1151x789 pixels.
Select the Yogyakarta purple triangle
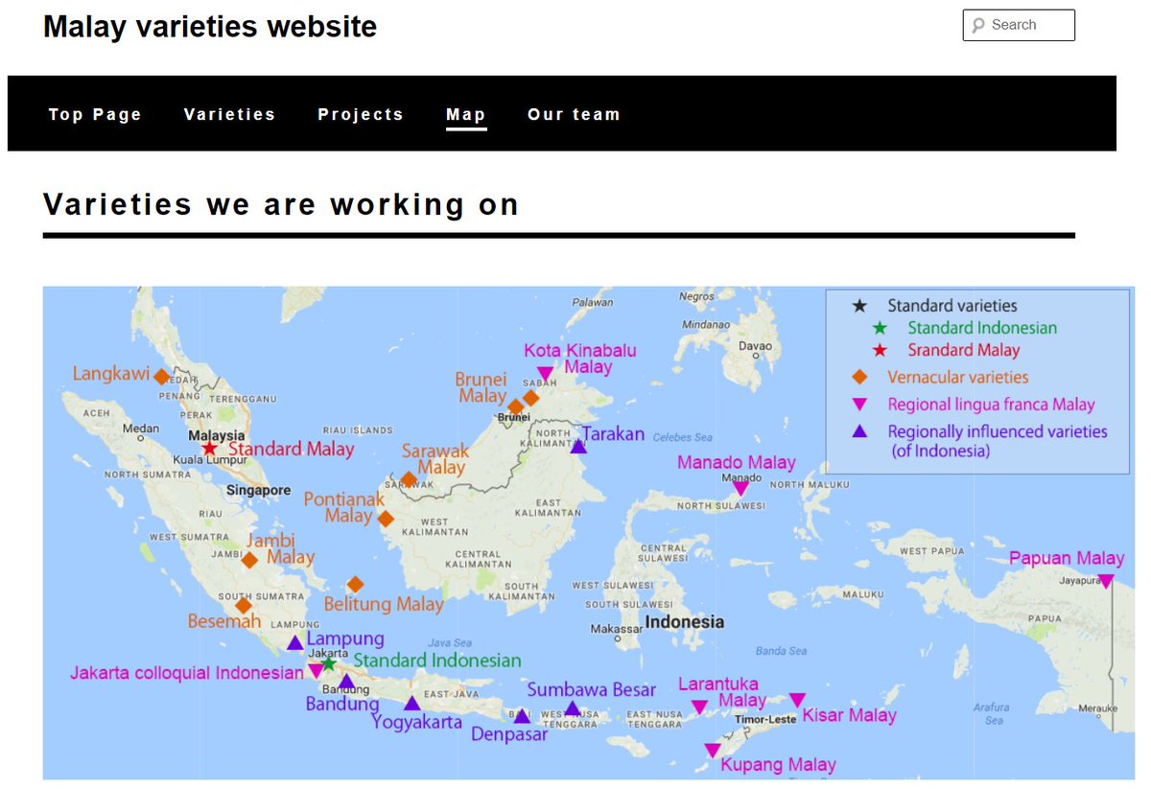tap(411, 703)
